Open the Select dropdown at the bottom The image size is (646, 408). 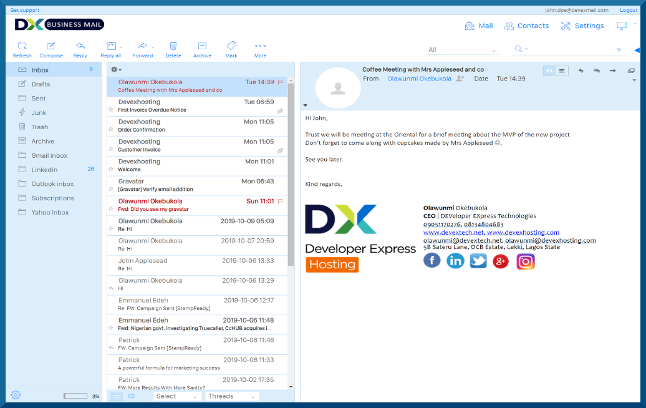176,396
